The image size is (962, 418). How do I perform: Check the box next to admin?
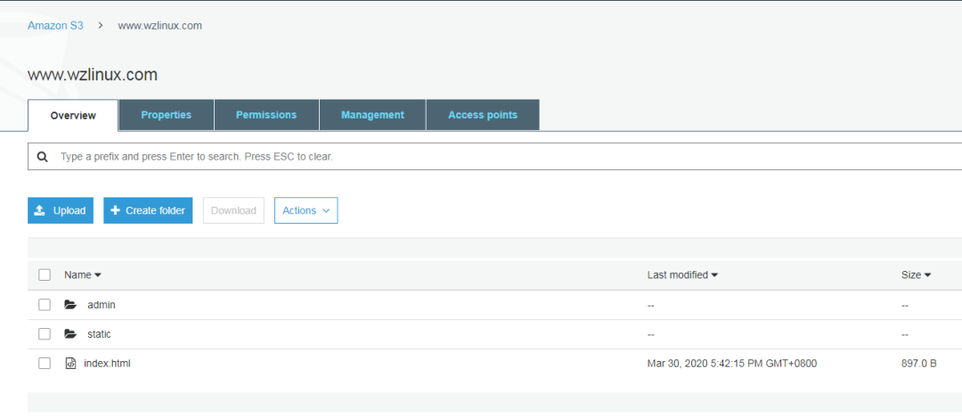coord(45,305)
